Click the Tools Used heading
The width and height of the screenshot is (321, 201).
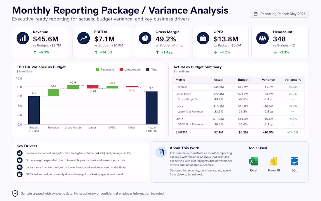click(x=258, y=148)
